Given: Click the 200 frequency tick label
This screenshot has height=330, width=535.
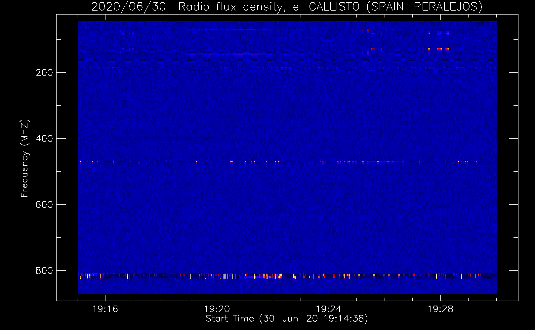Looking at the screenshot, I should 44,73.
